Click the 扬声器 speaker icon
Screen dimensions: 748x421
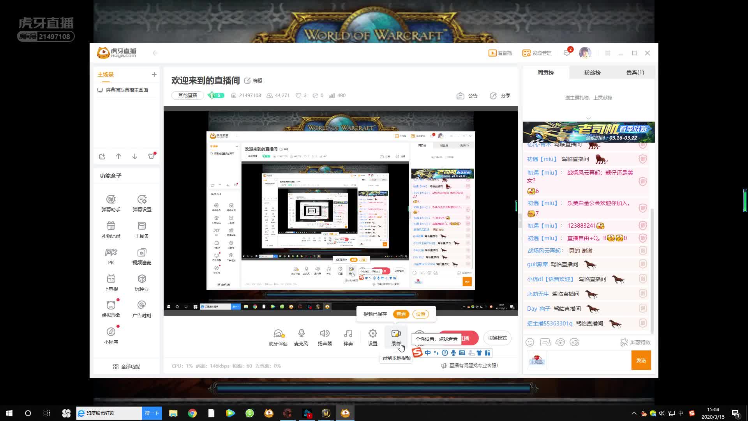tap(325, 338)
